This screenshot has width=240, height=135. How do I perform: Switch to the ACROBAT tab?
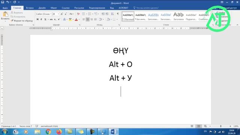(123, 8)
